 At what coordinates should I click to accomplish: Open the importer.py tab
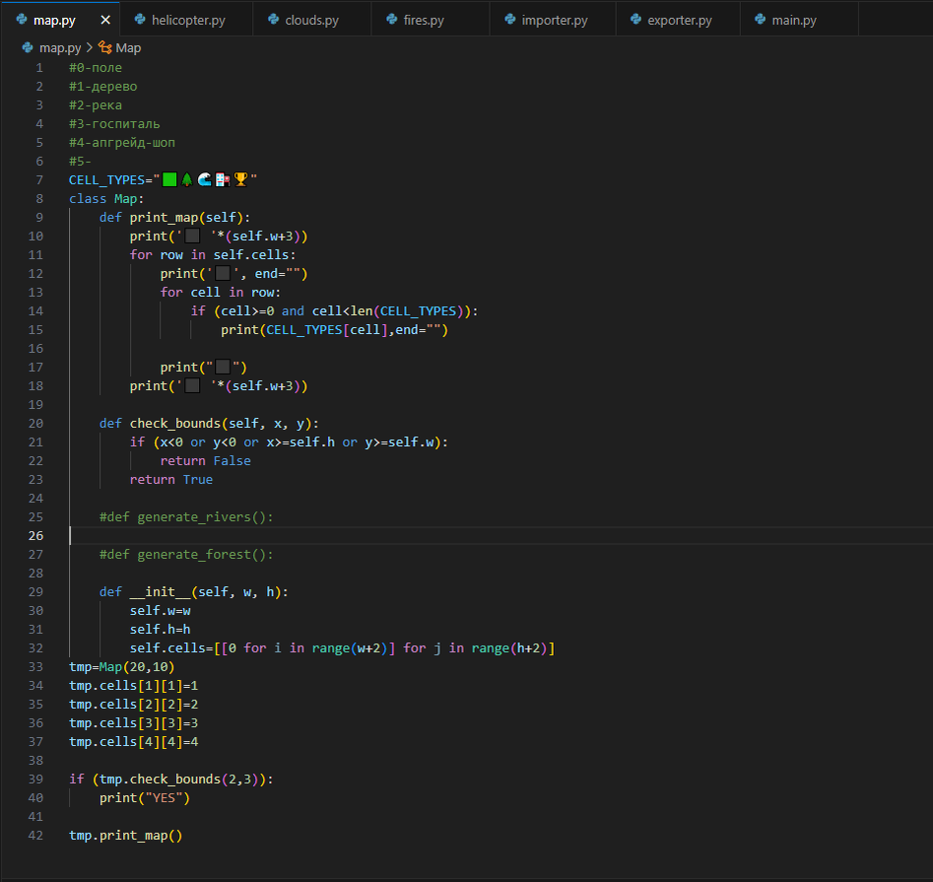(x=553, y=20)
